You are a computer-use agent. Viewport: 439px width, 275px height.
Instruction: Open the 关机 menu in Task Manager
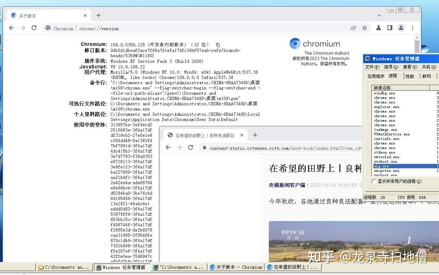[x=428, y=67]
